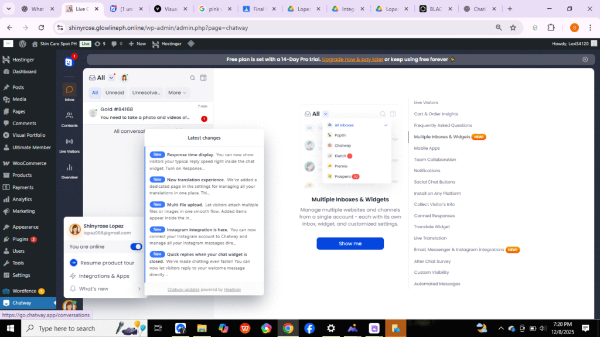Click the search icon in conversation list
The height and width of the screenshot is (337, 600).
(192, 78)
